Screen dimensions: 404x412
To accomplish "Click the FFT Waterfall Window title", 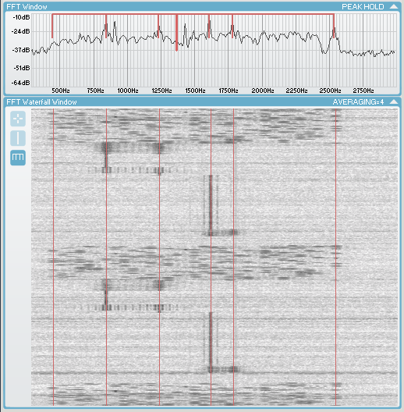I will [x=41, y=102].
